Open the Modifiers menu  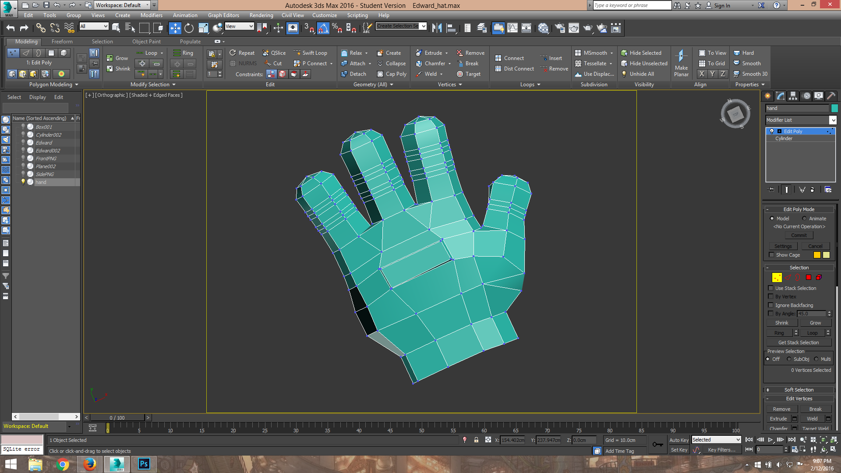pos(151,15)
